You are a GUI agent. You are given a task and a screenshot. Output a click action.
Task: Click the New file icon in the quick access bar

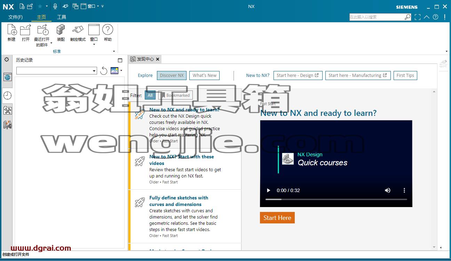[x=22, y=6]
